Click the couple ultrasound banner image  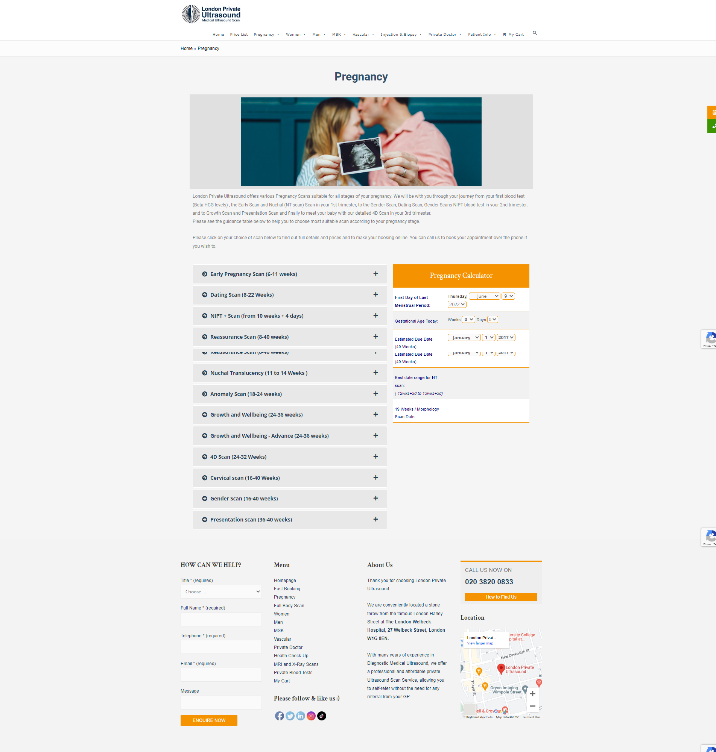[x=361, y=141]
